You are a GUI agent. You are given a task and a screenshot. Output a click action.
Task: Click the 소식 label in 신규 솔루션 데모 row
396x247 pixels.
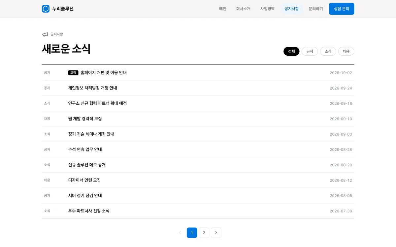point(47,165)
